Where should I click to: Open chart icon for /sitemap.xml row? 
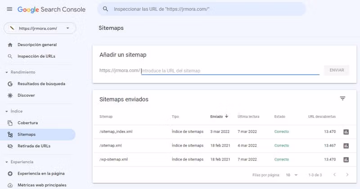[x=346, y=146]
